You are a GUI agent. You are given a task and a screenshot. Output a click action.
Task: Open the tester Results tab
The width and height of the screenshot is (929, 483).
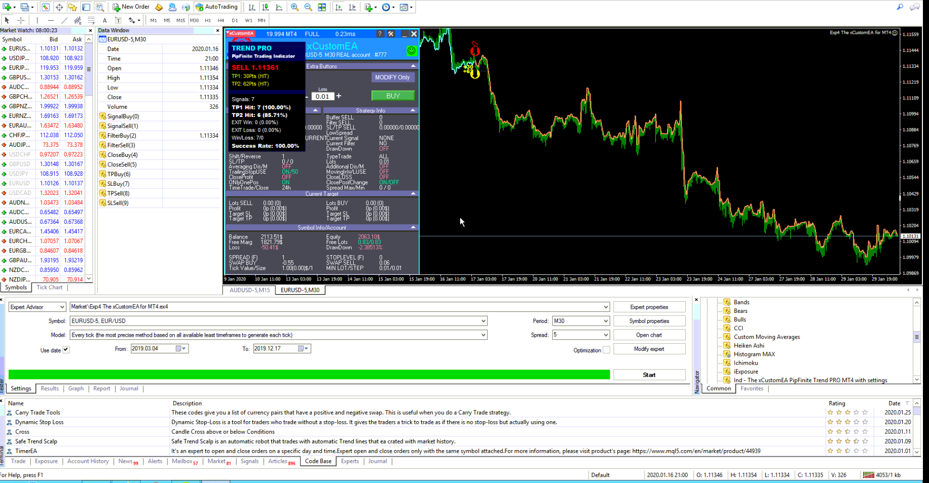pos(50,389)
